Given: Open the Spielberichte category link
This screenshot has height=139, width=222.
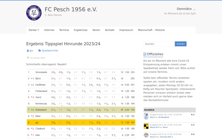Looking at the screenshot, I should point(50,51).
